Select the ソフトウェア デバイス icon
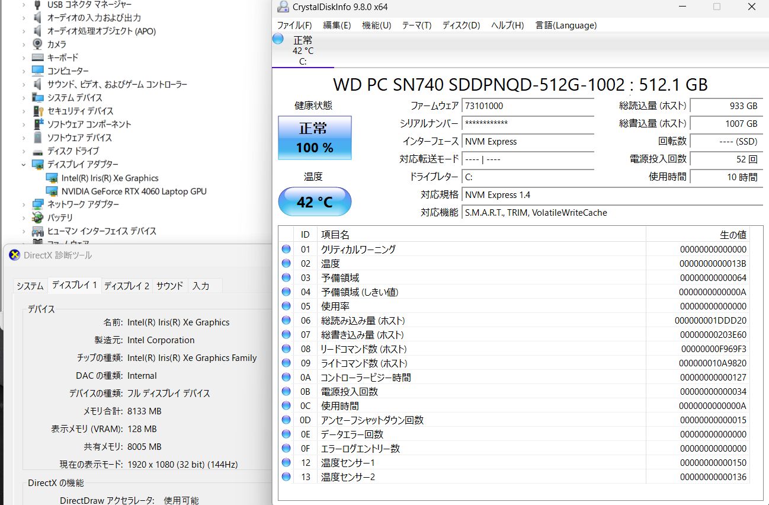Image resolution: width=769 pixels, height=505 pixels. 38,138
